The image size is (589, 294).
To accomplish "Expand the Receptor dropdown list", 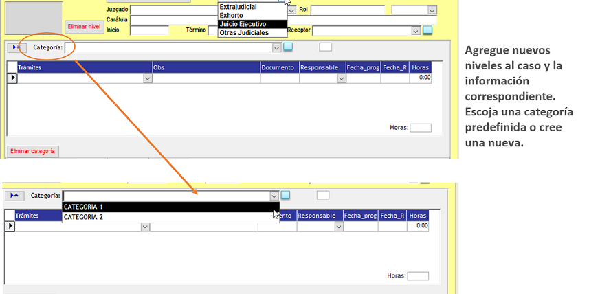I will tap(416, 30).
